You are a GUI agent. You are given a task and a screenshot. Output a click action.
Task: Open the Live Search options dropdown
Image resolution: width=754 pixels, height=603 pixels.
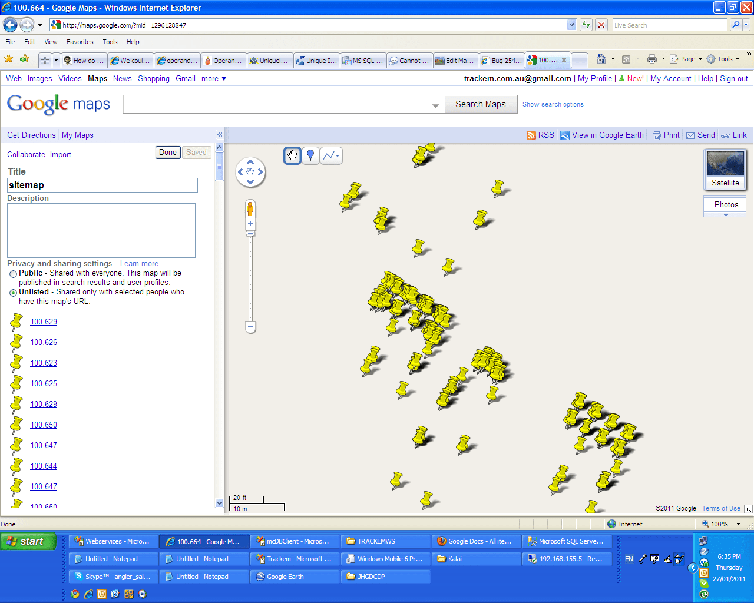[x=746, y=25]
